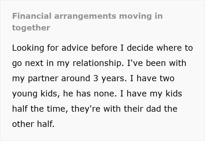Click the word "relationship" in the body text
Image resolution: width=205 pixels, height=141 pixels.
coord(98,63)
